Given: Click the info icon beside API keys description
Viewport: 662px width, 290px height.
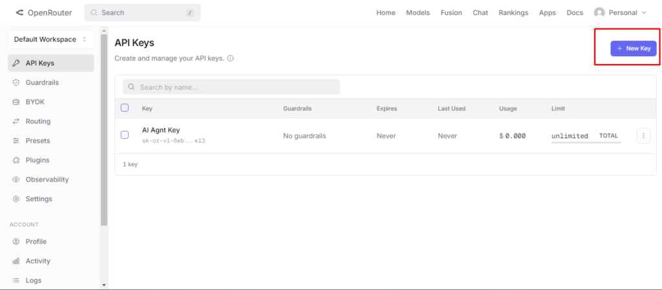Looking at the screenshot, I should point(231,59).
